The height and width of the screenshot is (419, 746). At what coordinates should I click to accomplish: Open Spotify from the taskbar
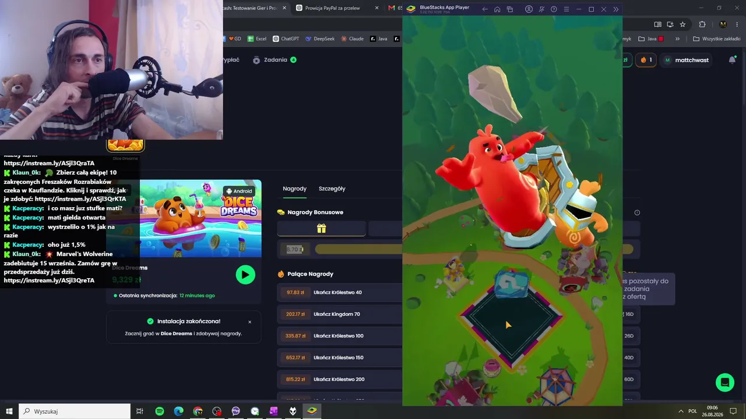[160, 411]
